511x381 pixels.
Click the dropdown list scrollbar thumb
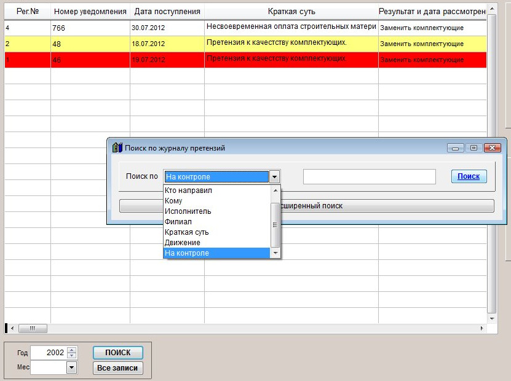point(275,225)
